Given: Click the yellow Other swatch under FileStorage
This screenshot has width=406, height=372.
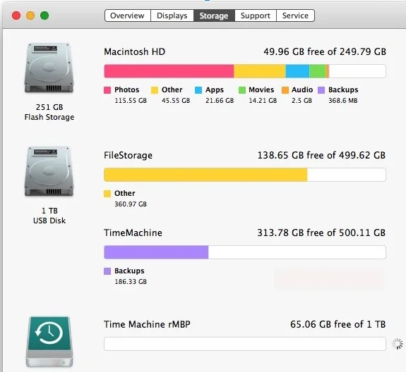Looking at the screenshot, I should point(107,194).
